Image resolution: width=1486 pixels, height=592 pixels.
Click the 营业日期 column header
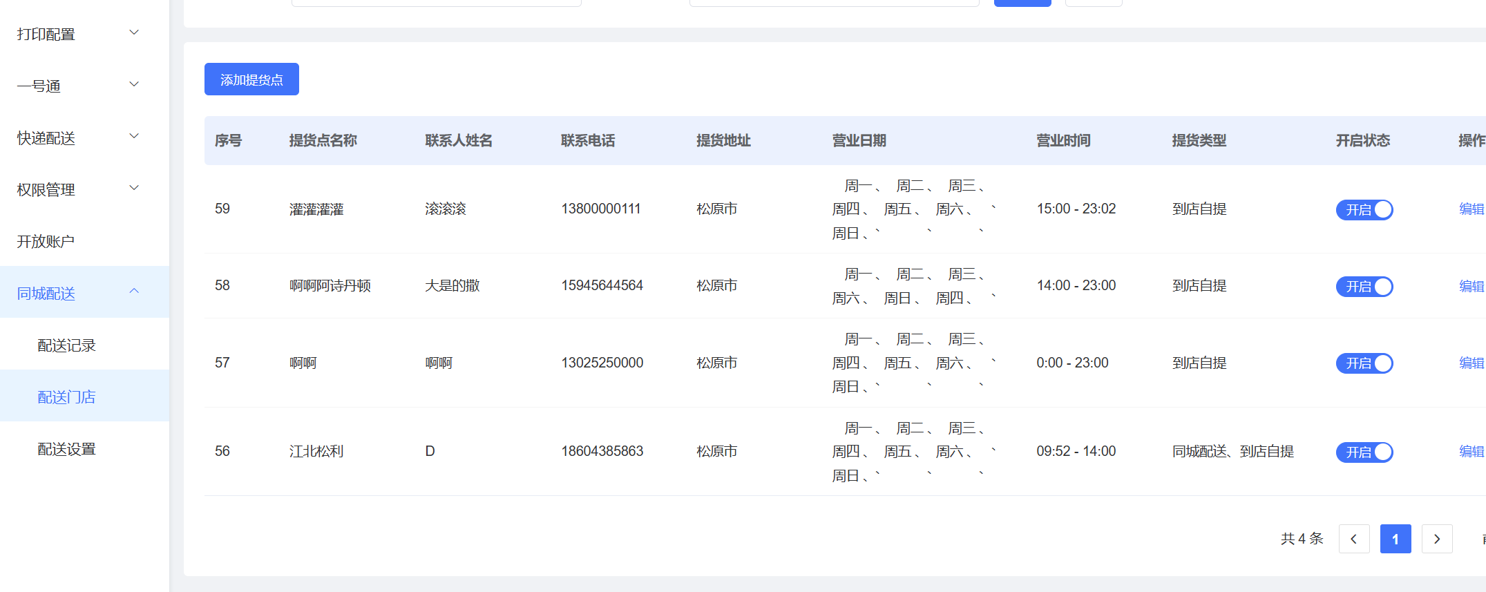[x=859, y=141]
